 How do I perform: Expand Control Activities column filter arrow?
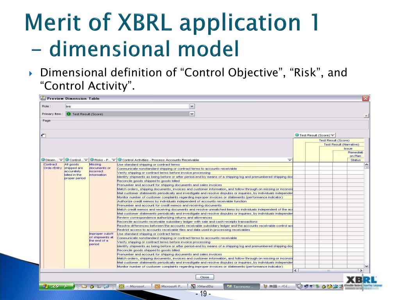[289, 160]
